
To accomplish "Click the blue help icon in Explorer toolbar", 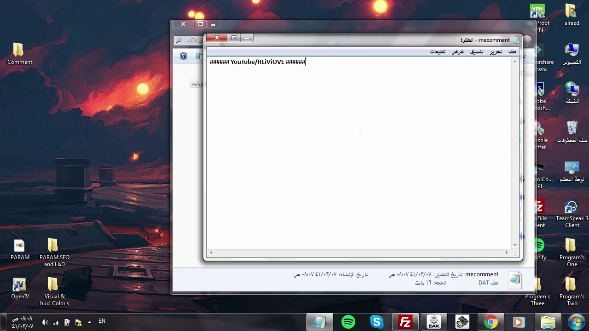I will [x=184, y=56].
